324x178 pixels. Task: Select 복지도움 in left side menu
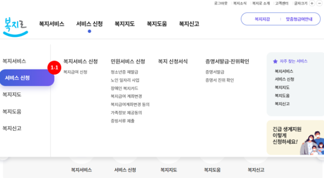point(12,111)
